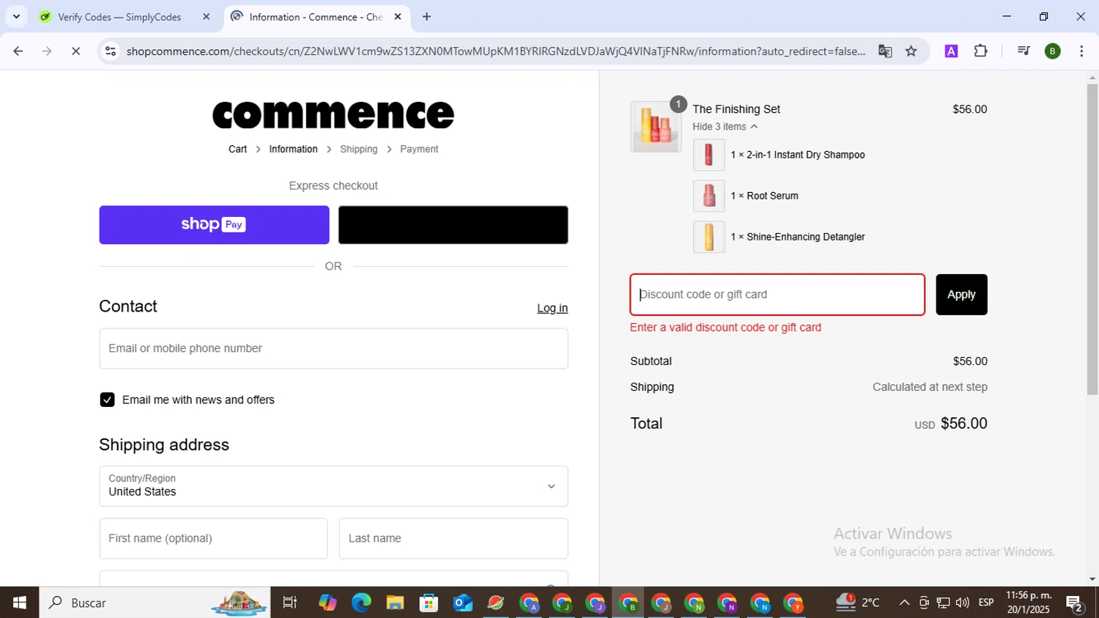
Task: Switch to the Verify Codes SimplyCodes tab
Action: 119,17
